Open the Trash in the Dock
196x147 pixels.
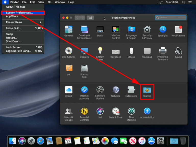183,141
